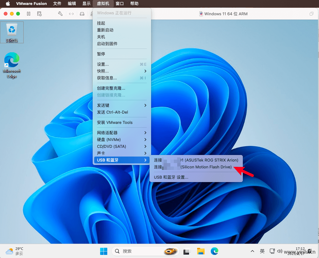Connect the Silicon Motion Flash Drive

pos(196,167)
